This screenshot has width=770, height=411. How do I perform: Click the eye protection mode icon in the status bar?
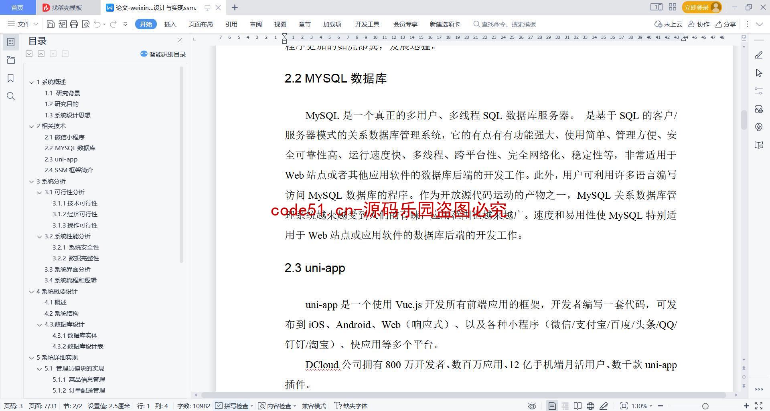coord(532,406)
